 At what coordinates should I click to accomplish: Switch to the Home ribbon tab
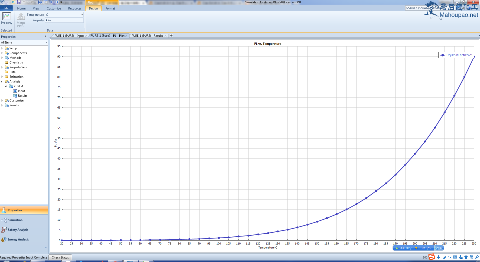(x=21, y=8)
